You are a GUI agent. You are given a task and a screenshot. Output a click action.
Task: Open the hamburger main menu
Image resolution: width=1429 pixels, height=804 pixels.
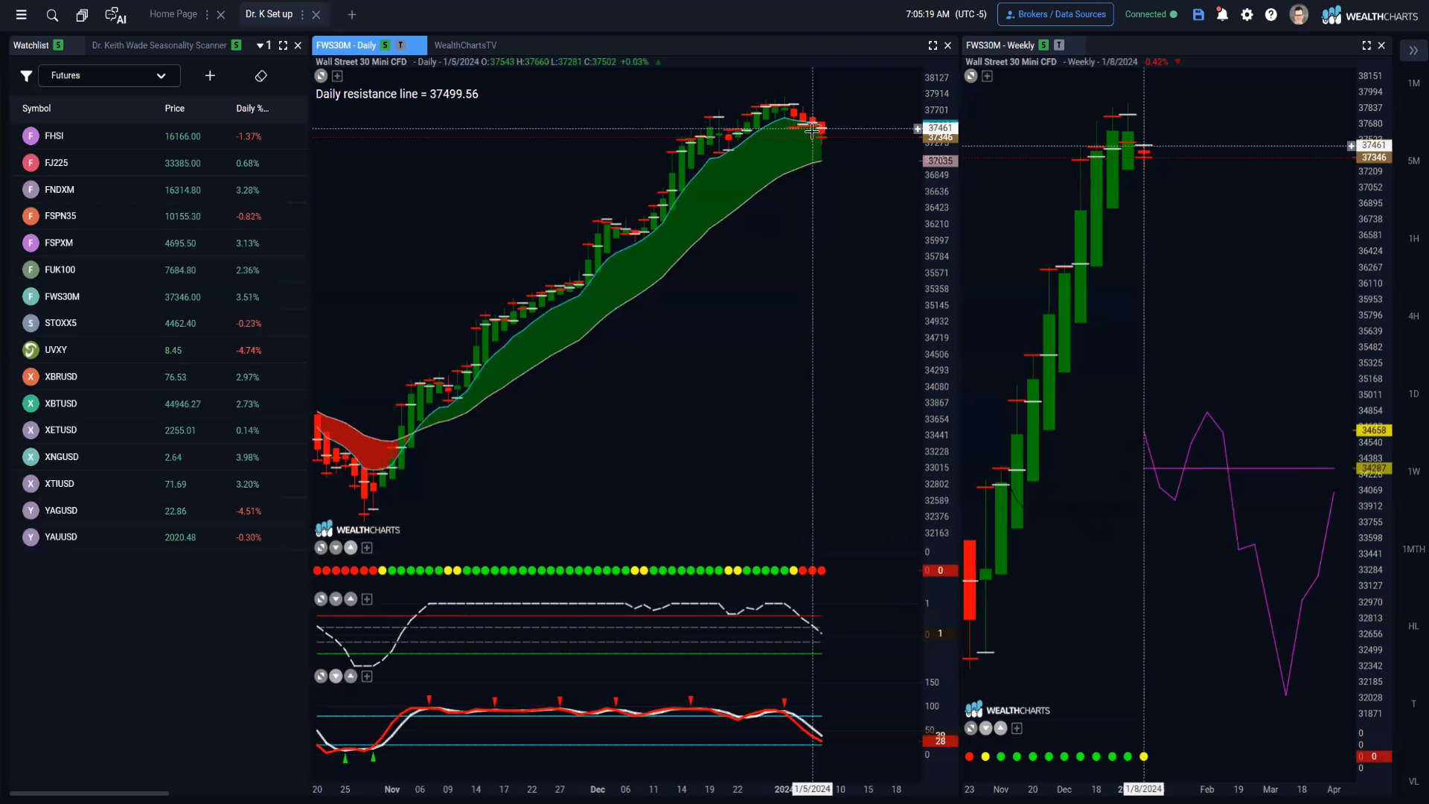[21, 14]
